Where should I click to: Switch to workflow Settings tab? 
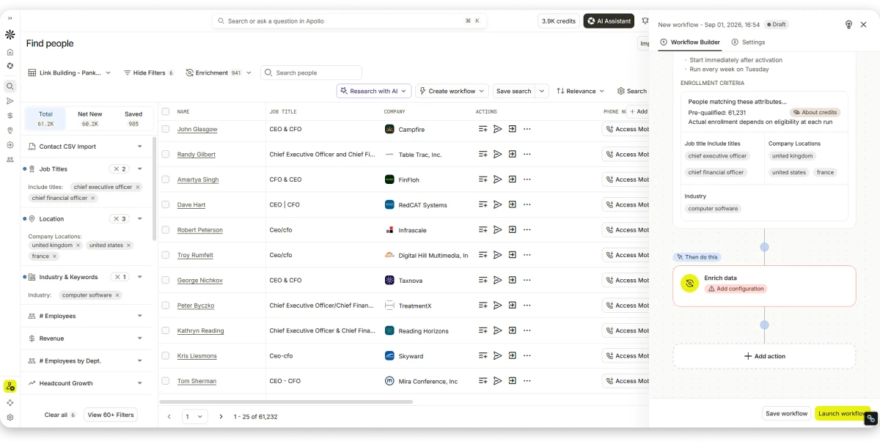click(x=748, y=42)
